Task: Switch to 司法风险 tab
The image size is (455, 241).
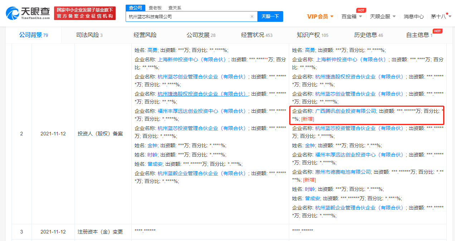Action: pos(89,35)
